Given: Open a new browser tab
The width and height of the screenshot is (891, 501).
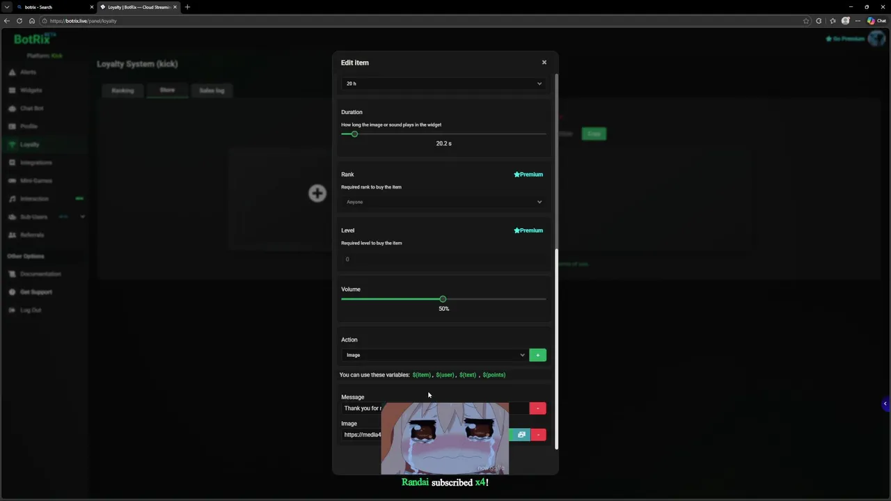Looking at the screenshot, I should 187,7.
